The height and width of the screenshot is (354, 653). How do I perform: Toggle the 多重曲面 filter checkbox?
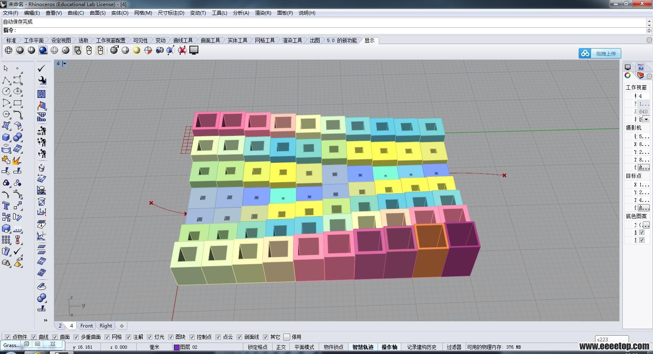(76, 337)
